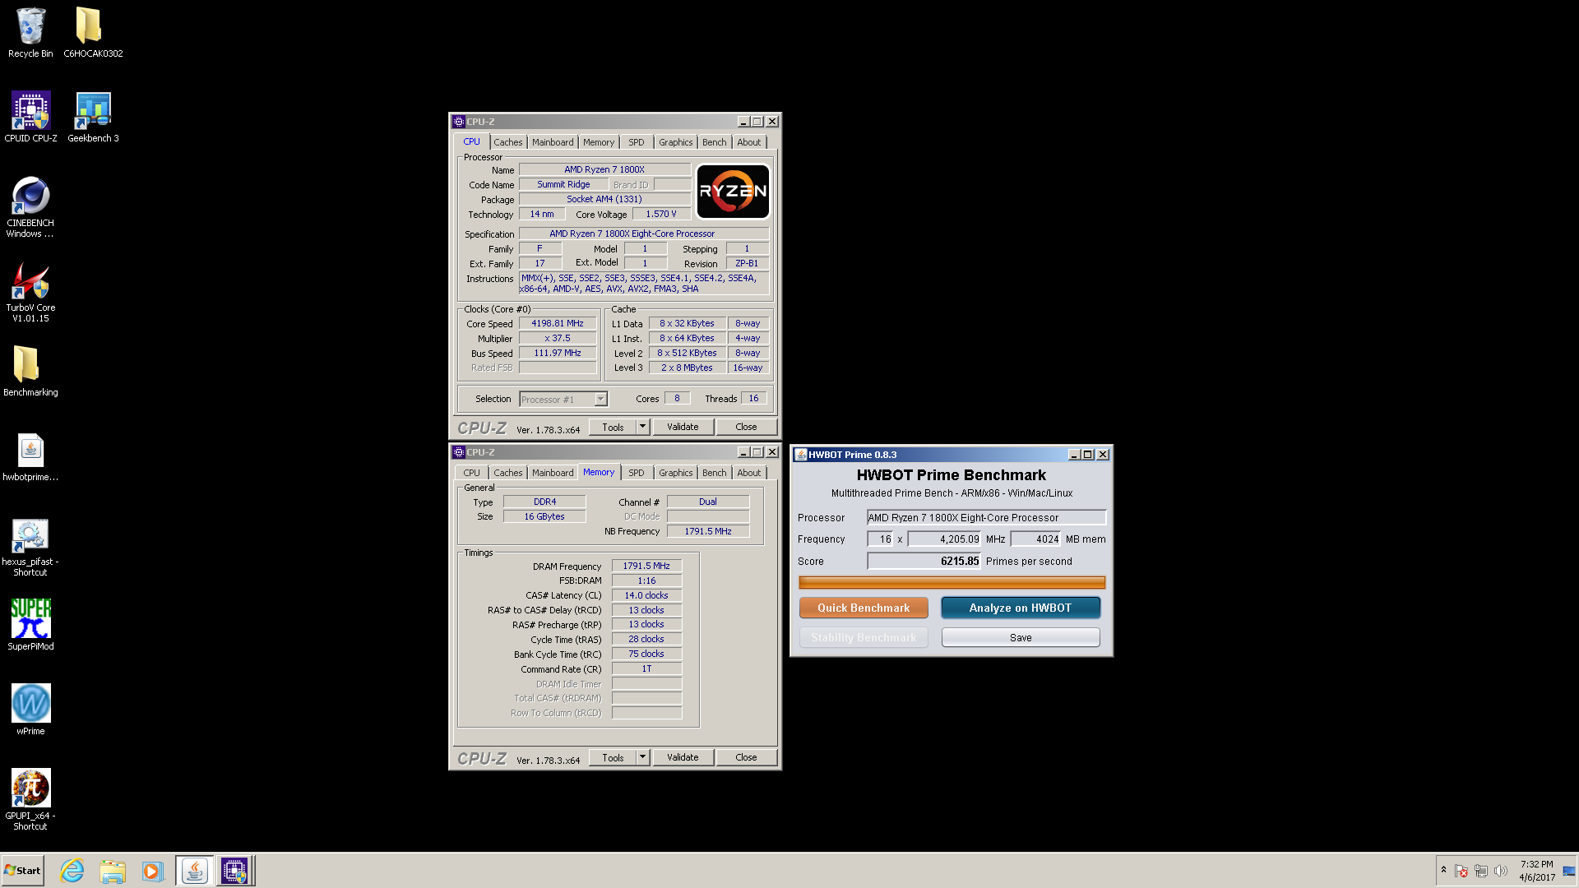1579x888 pixels.
Task: Open Windows Explorer from taskbar
Action: coord(113,871)
